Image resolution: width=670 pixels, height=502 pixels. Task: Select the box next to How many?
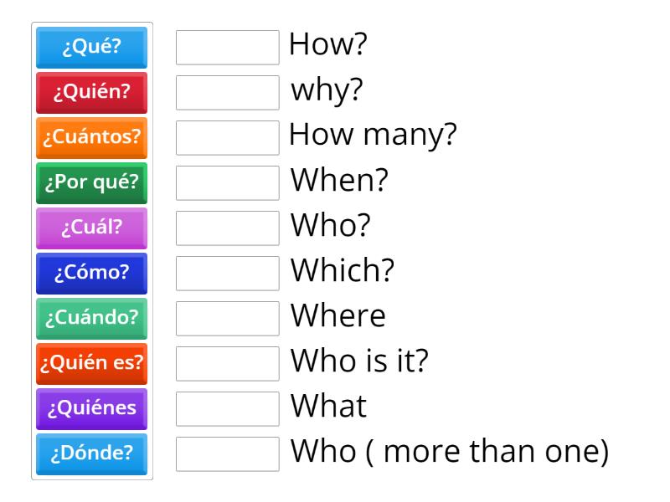click(x=227, y=138)
